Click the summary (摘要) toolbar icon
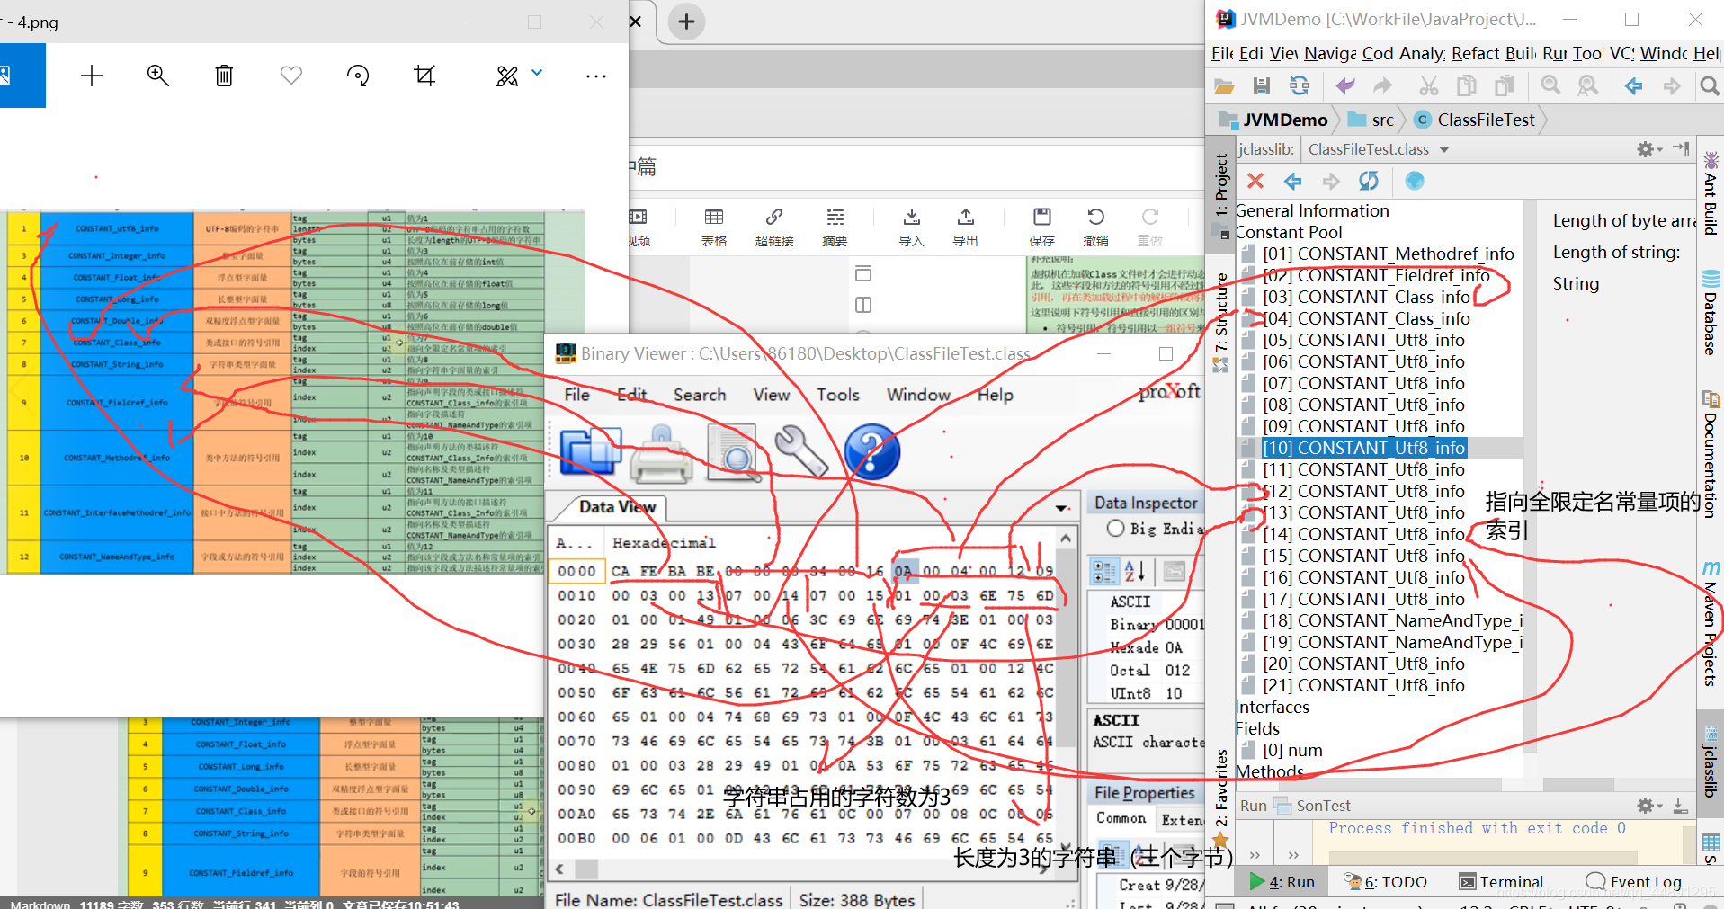Screen dimensions: 1724x909 click(835, 227)
